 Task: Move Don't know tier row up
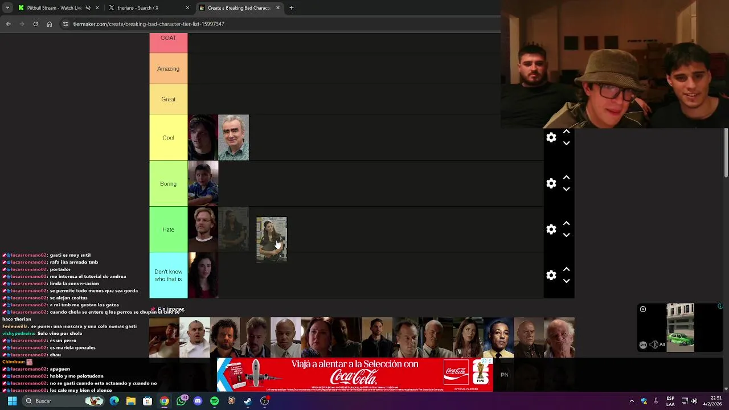[x=566, y=269]
